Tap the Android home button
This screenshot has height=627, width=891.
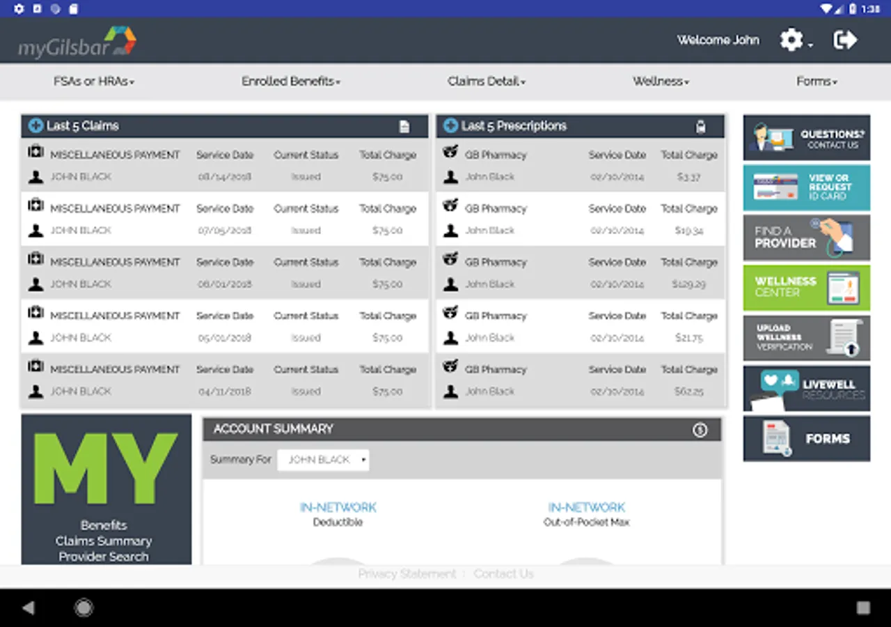[84, 608]
